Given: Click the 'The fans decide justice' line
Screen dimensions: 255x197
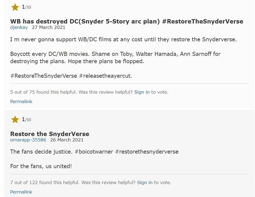Looking at the screenshot, I should [94, 152].
